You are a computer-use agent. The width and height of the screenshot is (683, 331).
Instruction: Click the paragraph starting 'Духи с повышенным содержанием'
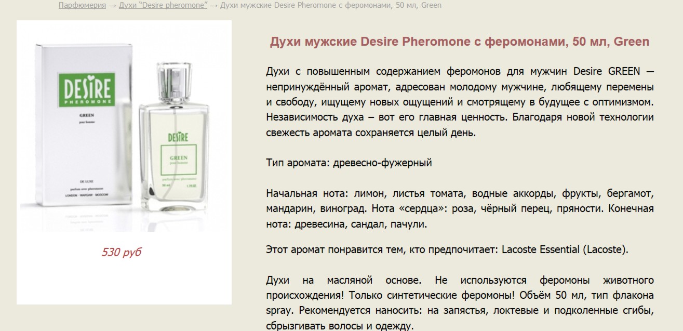(x=460, y=102)
